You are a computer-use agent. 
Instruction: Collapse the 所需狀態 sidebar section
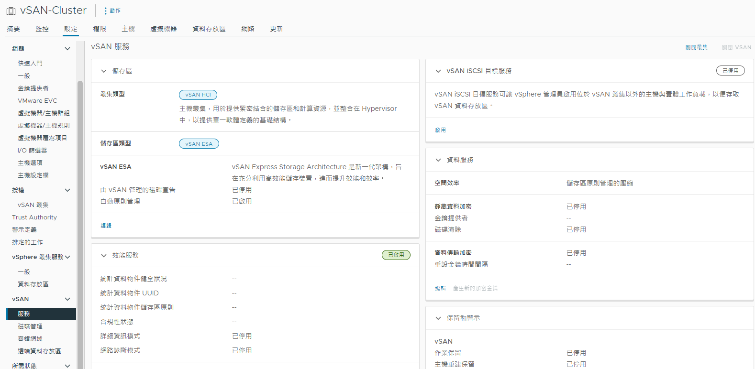67,366
